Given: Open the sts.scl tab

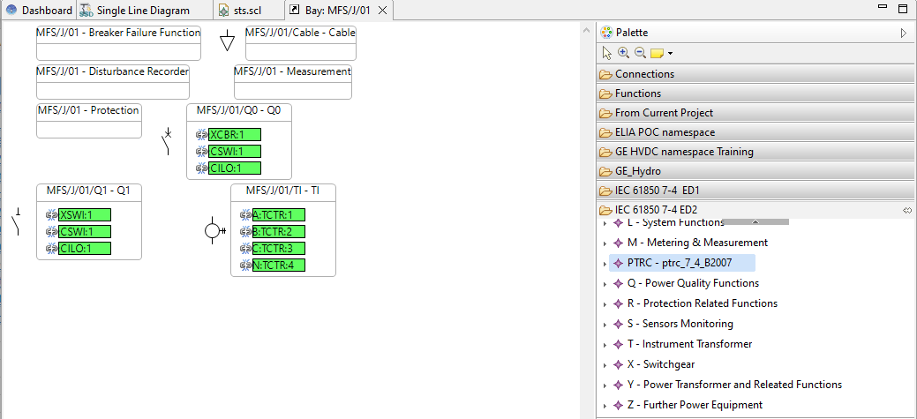Looking at the screenshot, I should click(240, 11).
